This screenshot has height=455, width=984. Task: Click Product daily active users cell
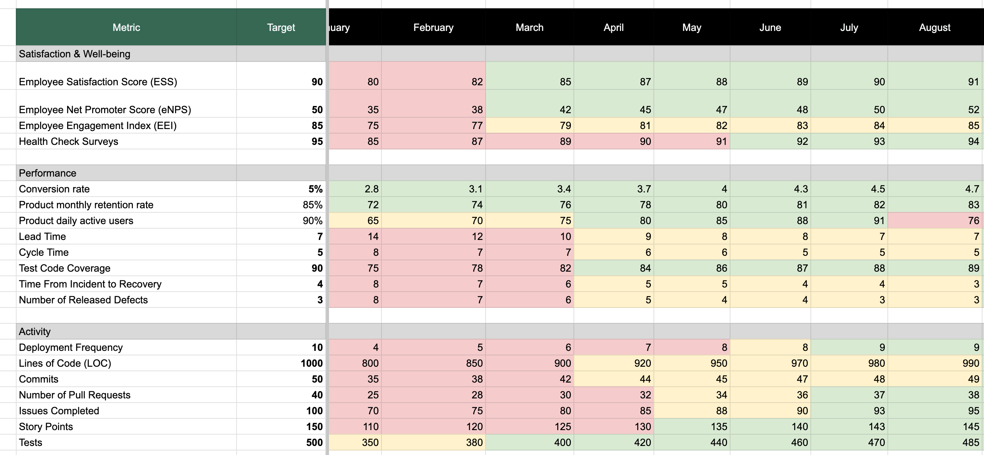pos(126,220)
